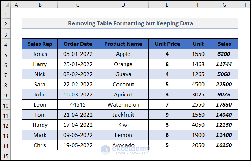Viewport: 251px width, 161px height.
Task: Click the date cell 09-05-2022
Action: [x=78, y=135]
